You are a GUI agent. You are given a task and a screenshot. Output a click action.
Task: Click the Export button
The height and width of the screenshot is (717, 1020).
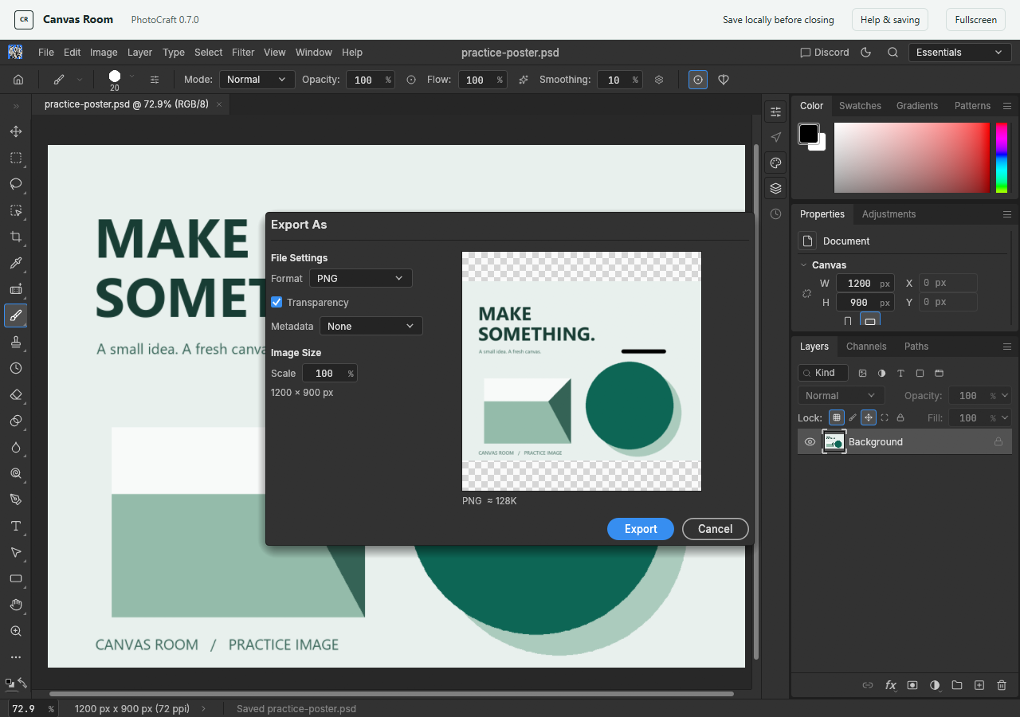(641, 529)
